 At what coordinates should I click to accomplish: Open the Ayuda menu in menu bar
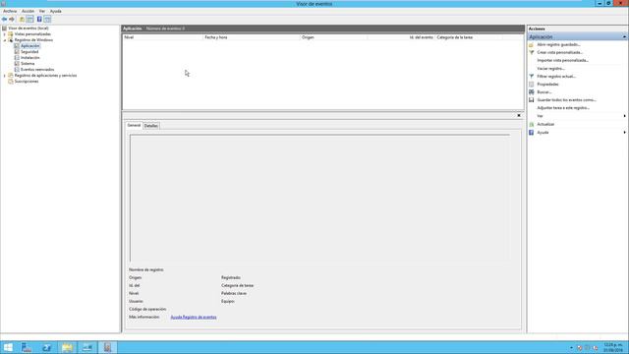coord(56,11)
